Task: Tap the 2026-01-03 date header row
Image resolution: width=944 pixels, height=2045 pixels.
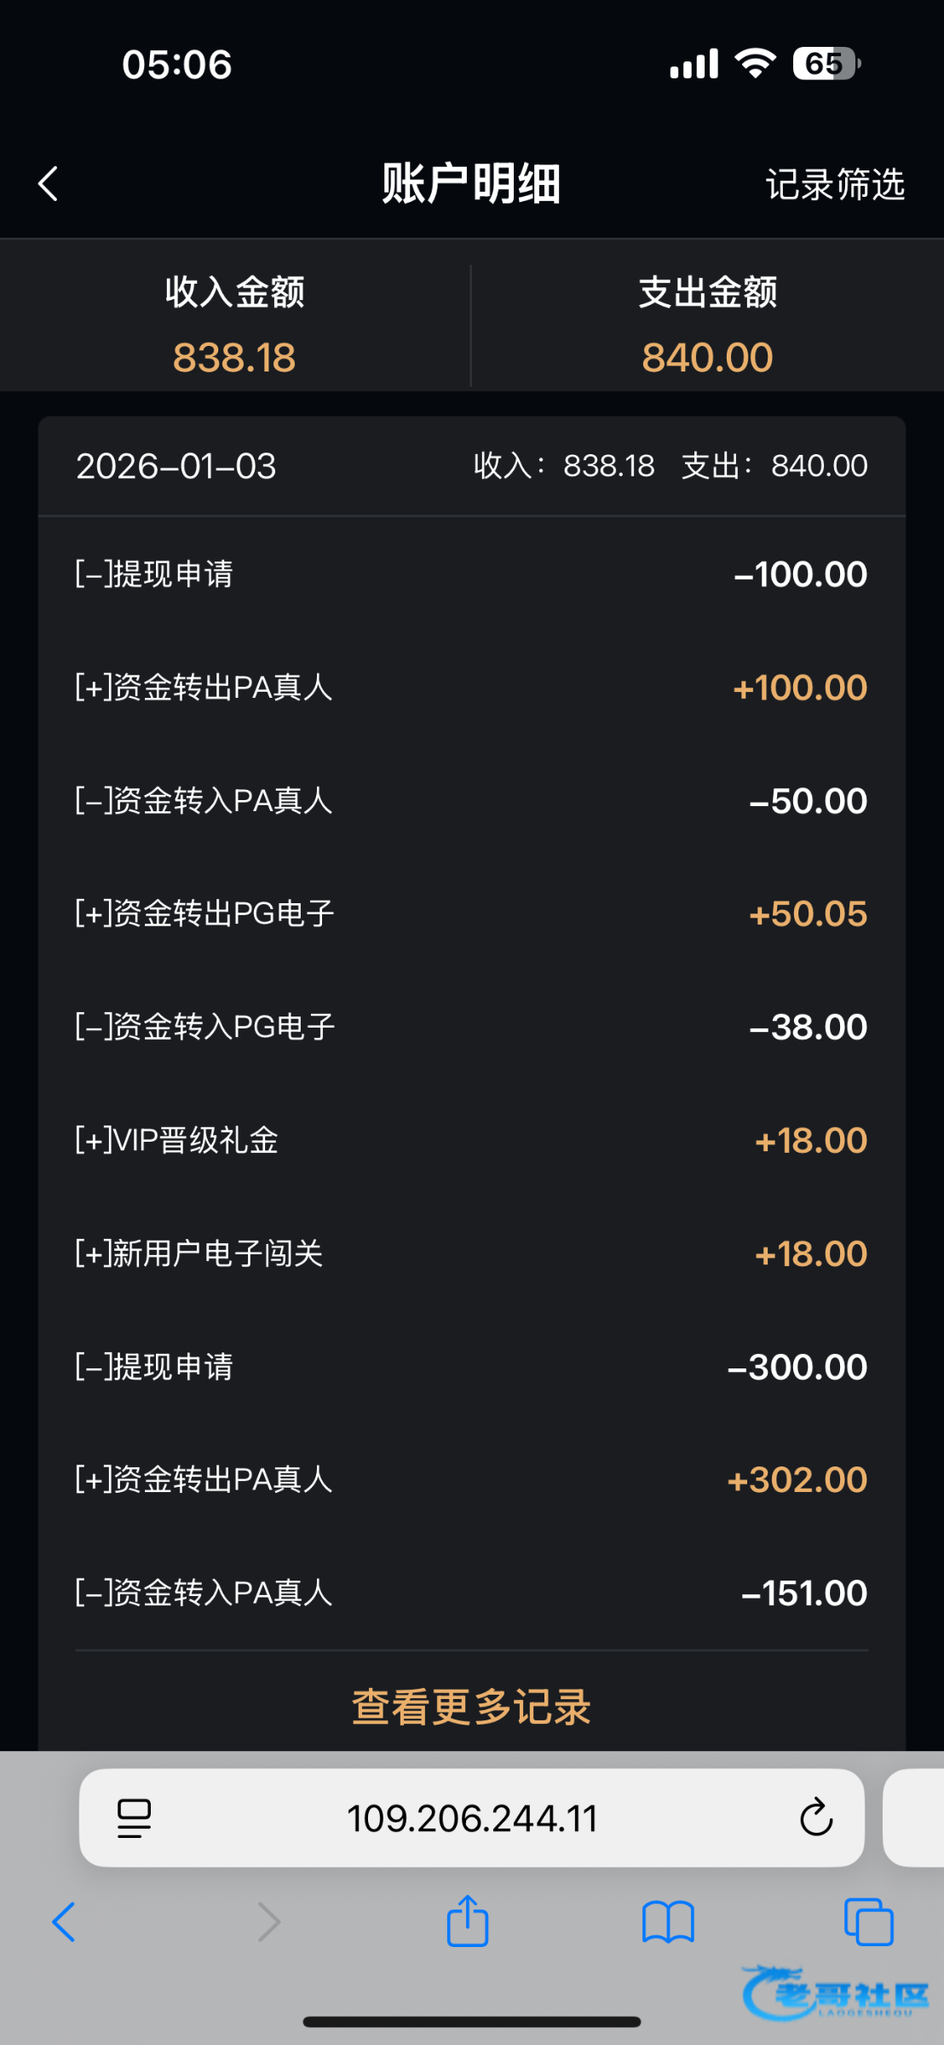Action: coord(471,466)
